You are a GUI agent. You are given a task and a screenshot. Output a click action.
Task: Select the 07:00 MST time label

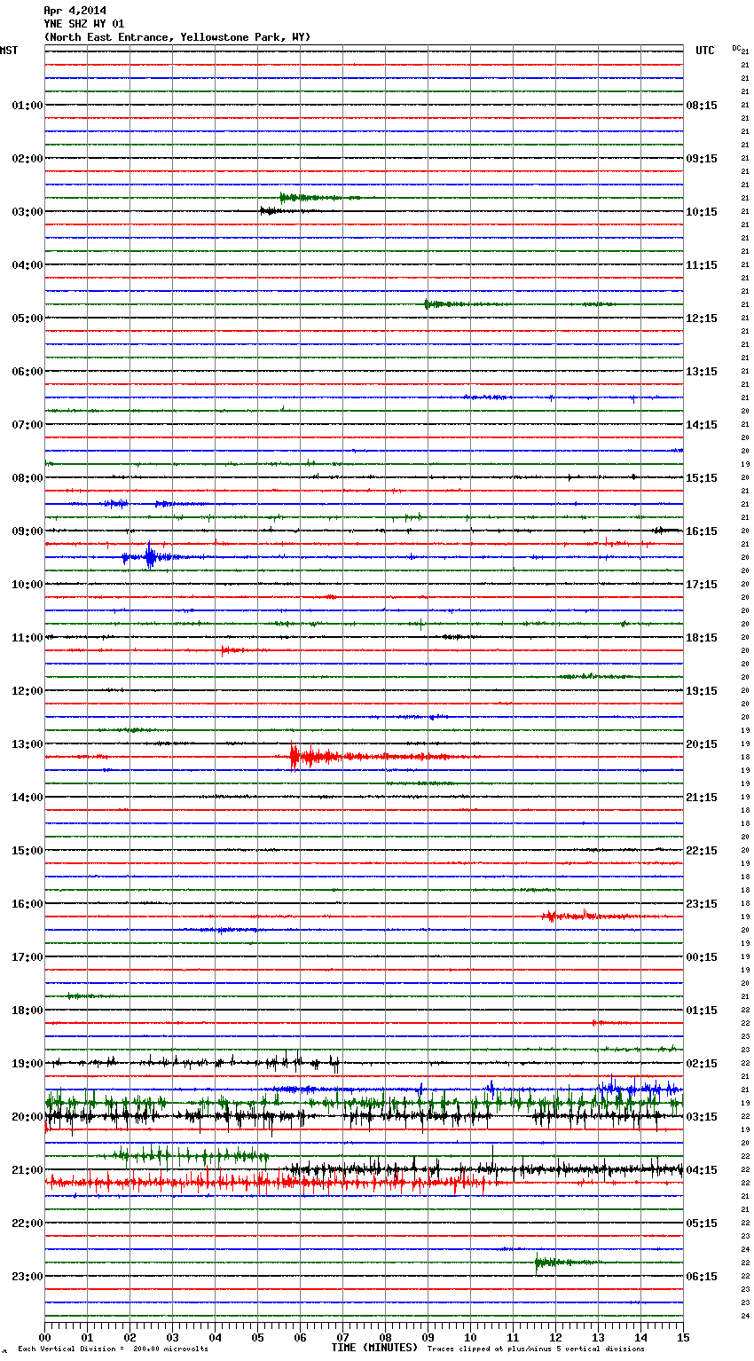pos(27,425)
